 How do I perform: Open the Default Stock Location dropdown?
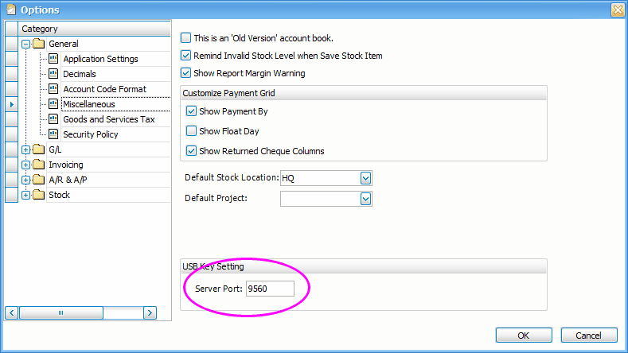click(366, 177)
